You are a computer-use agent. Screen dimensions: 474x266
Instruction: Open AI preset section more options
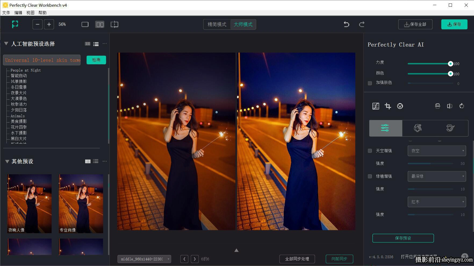coord(105,44)
